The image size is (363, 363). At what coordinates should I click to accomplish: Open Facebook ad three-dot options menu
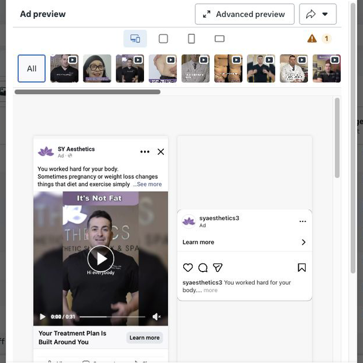point(145,152)
